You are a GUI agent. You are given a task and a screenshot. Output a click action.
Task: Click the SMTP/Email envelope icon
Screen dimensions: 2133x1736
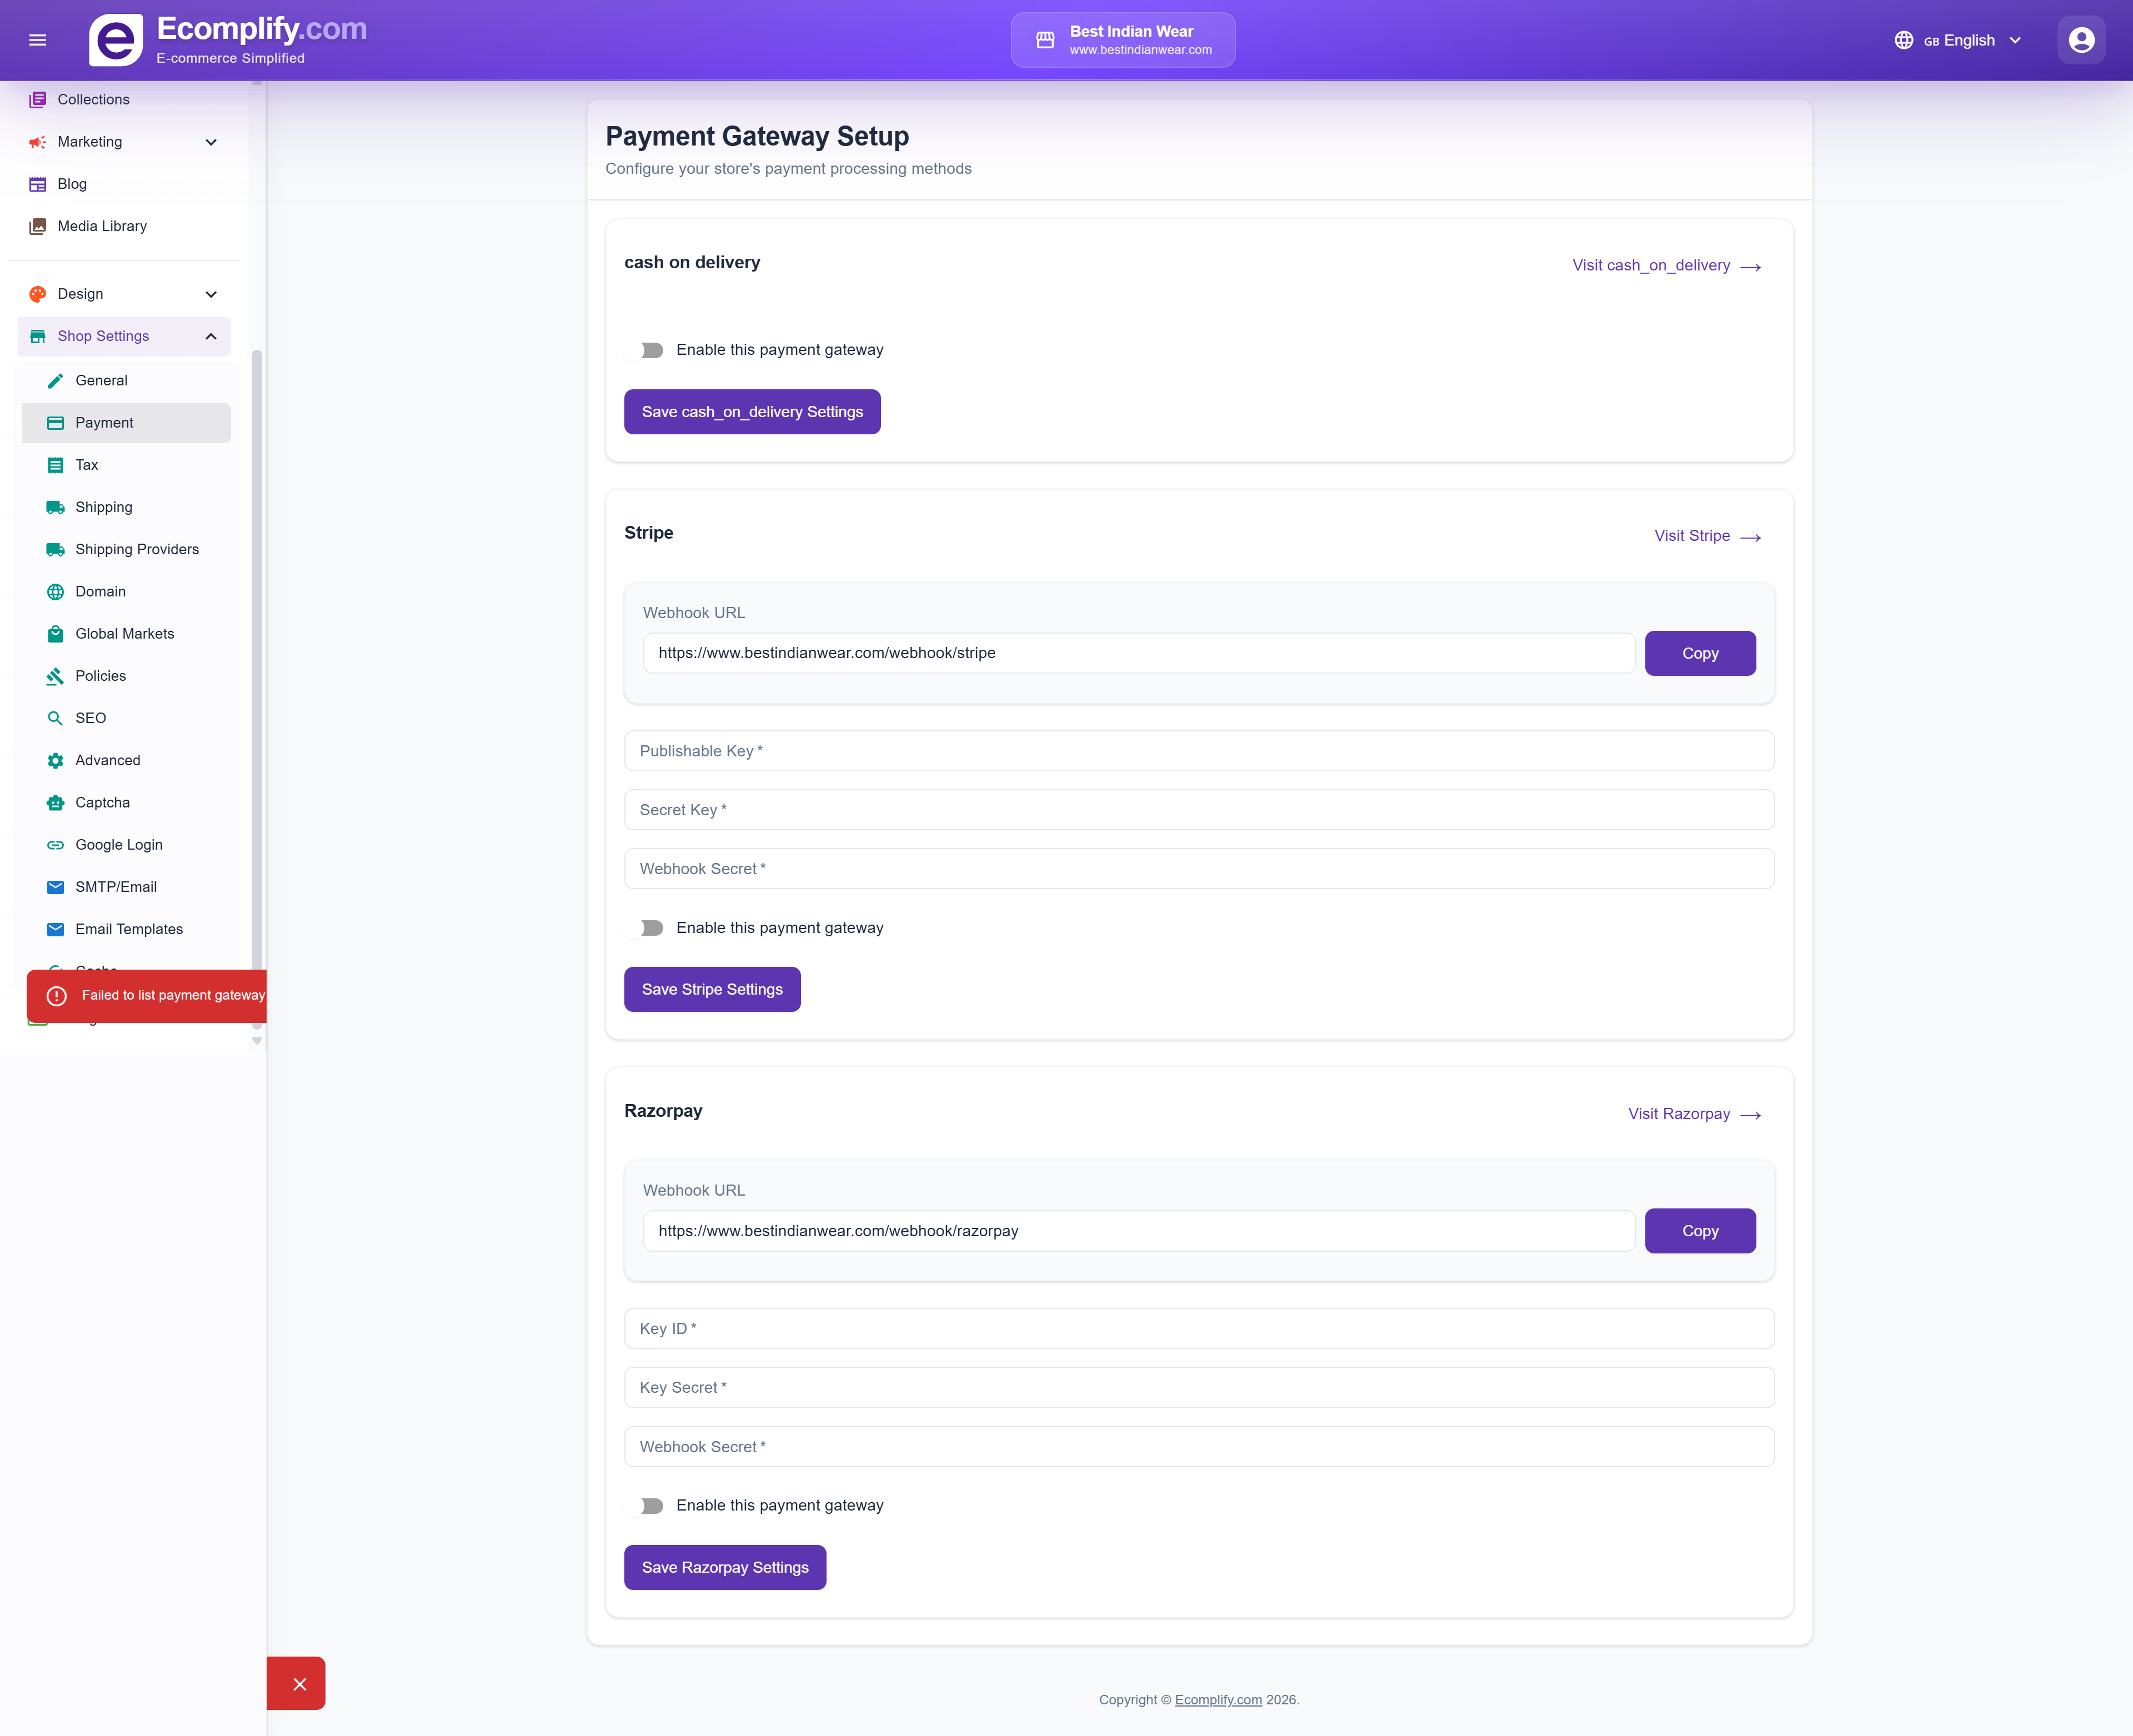(55, 886)
